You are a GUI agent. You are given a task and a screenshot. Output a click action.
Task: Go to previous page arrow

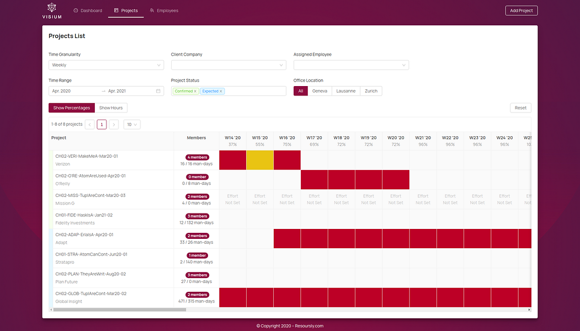(x=89, y=125)
